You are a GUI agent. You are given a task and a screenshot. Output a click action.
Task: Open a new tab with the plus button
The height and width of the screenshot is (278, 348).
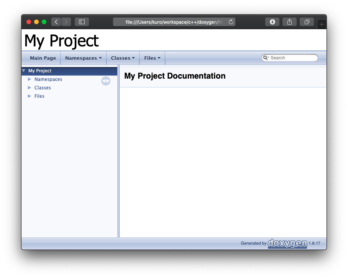[322, 24]
